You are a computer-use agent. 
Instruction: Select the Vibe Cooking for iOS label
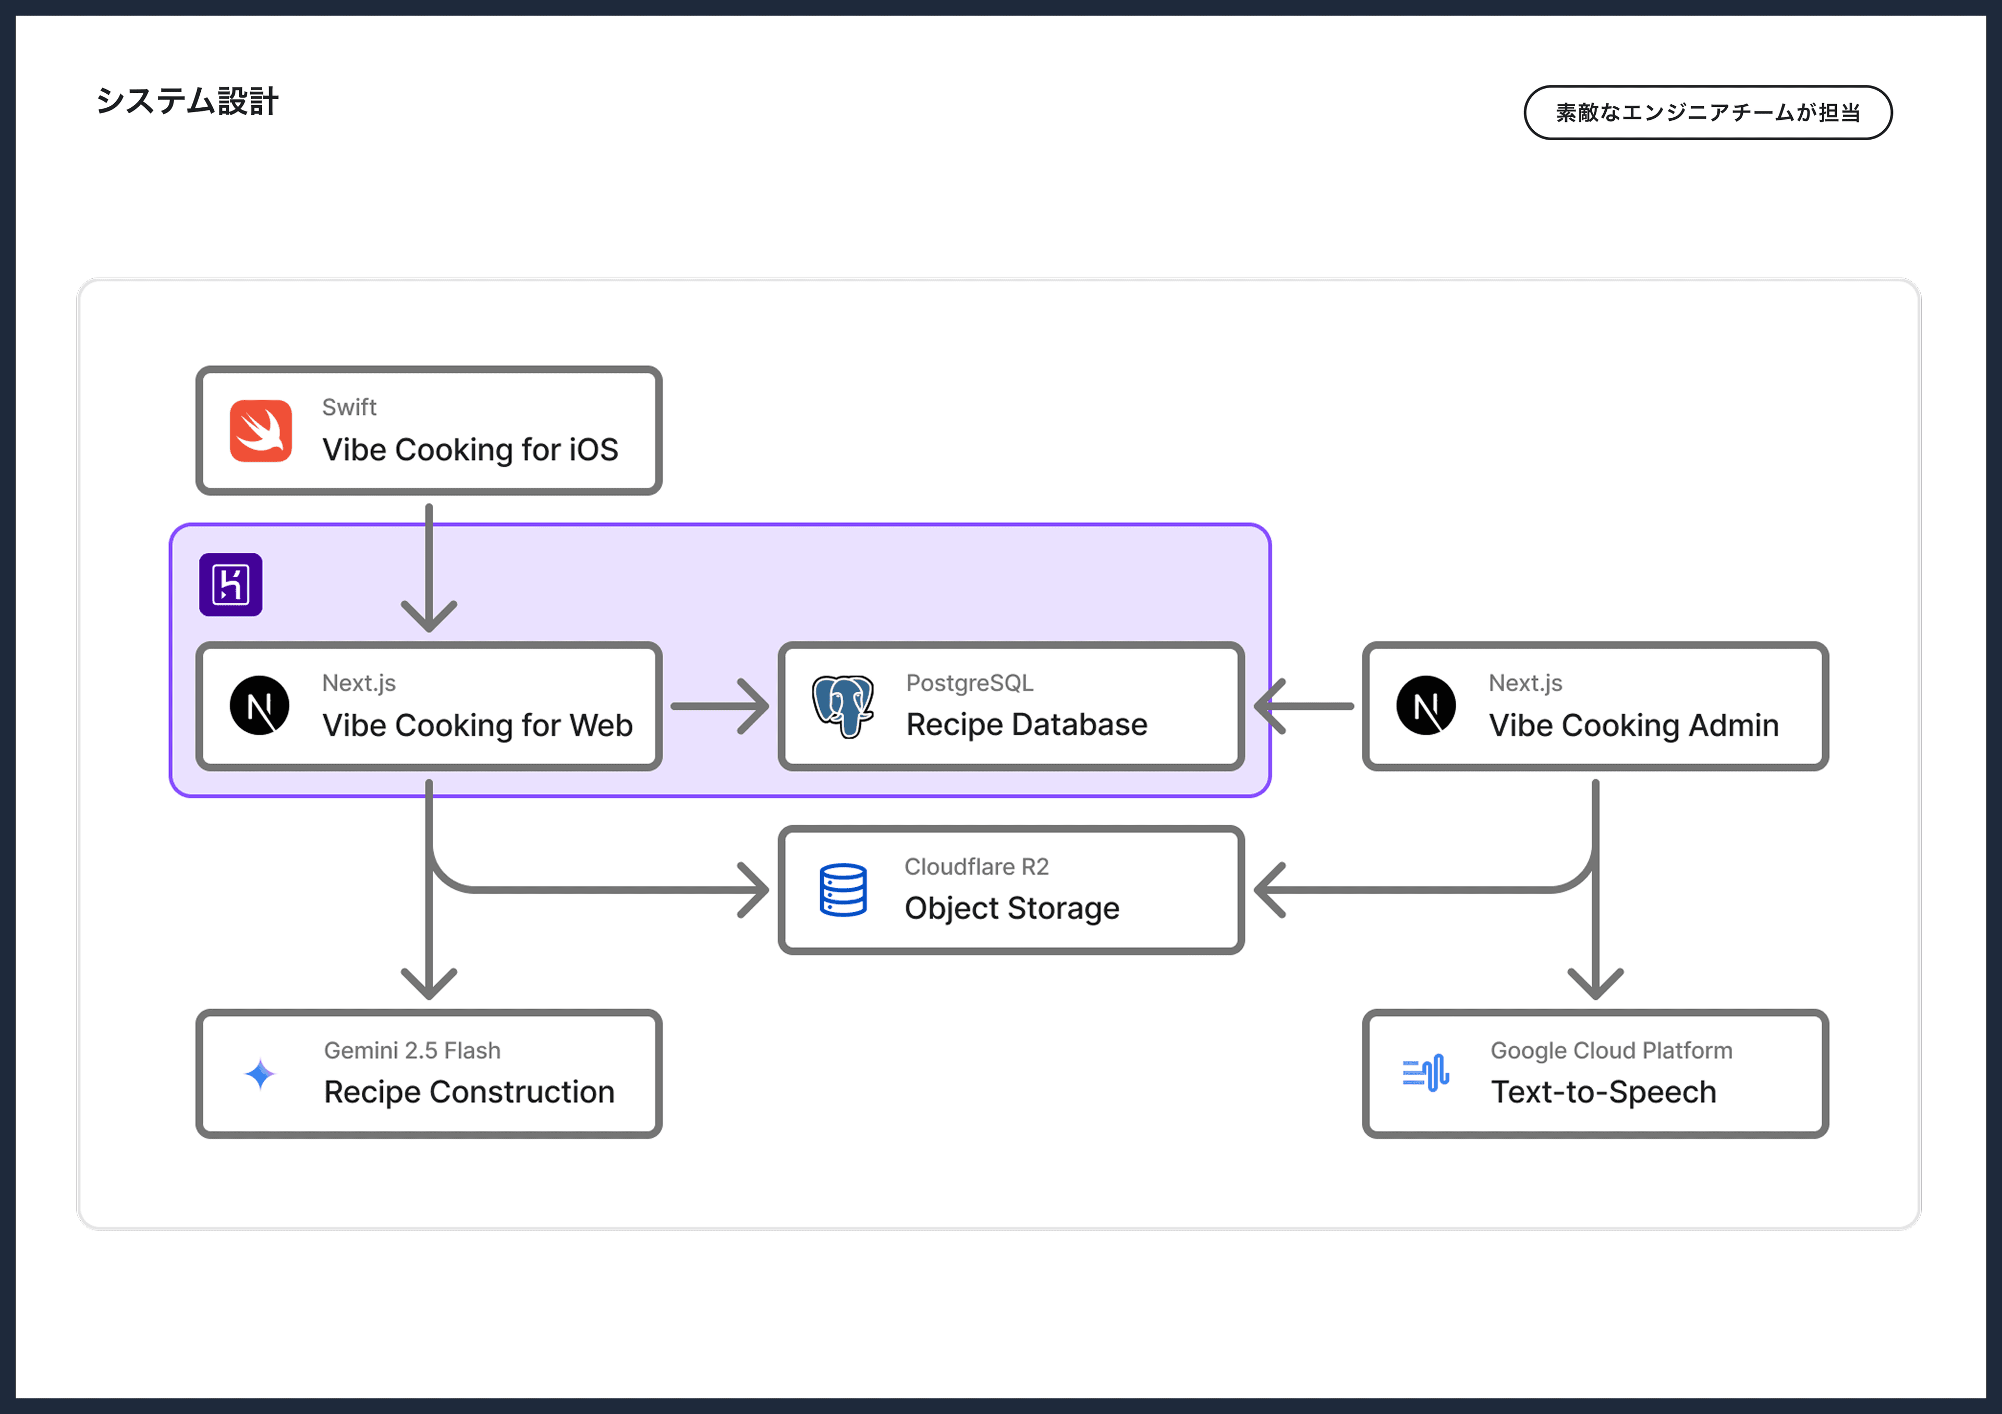click(470, 450)
